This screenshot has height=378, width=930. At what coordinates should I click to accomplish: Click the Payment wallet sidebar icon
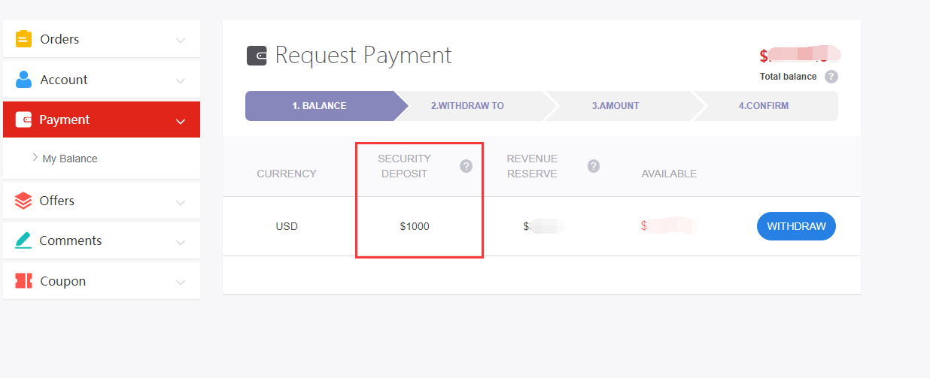pyautogui.click(x=23, y=119)
